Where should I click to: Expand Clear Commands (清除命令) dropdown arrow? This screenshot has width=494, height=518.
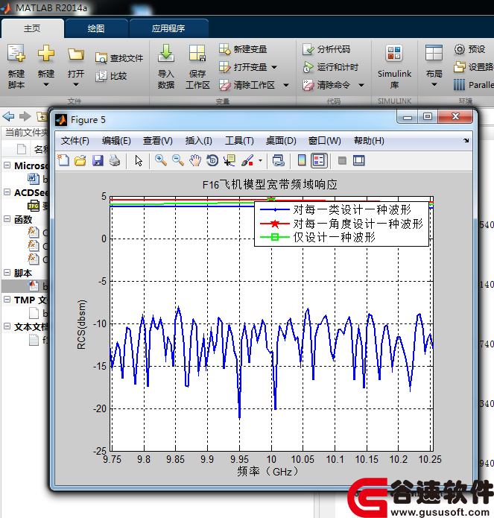coord(361,85)
